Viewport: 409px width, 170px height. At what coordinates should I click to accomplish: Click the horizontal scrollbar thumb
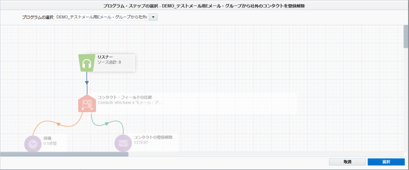(x=64, y=154)
